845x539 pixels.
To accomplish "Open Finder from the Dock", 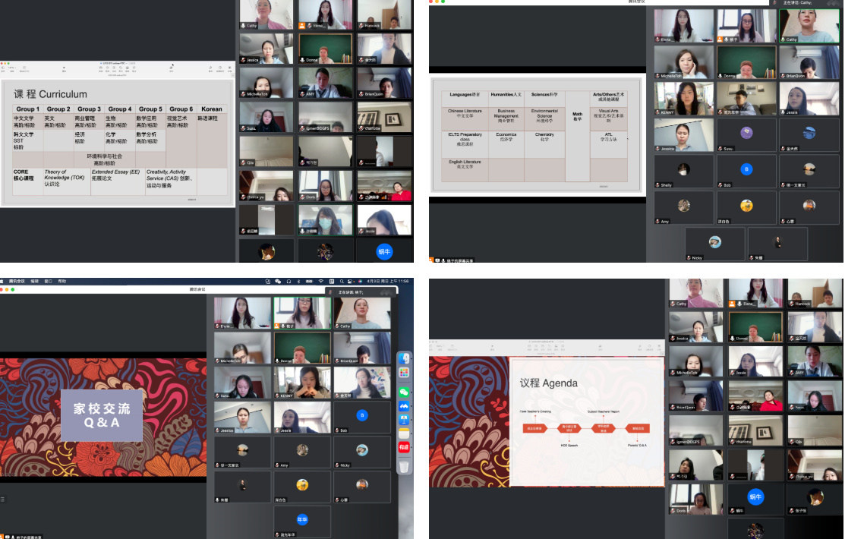I will (x=404, y=358).
